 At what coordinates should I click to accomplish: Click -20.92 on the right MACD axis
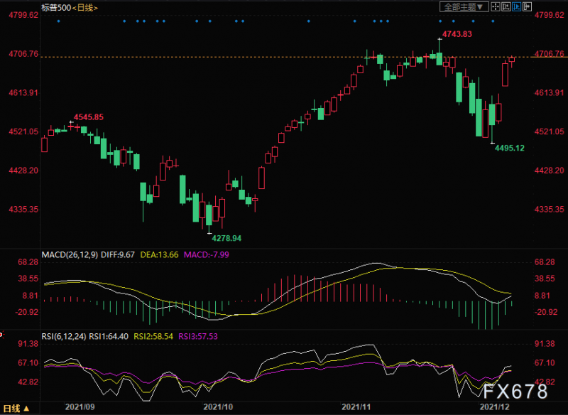point(546,312)
